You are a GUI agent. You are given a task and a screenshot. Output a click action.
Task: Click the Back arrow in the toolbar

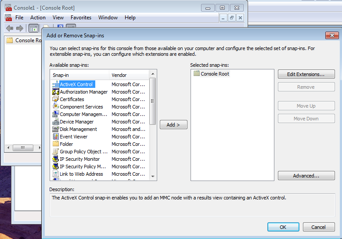[x=10, y=29]
